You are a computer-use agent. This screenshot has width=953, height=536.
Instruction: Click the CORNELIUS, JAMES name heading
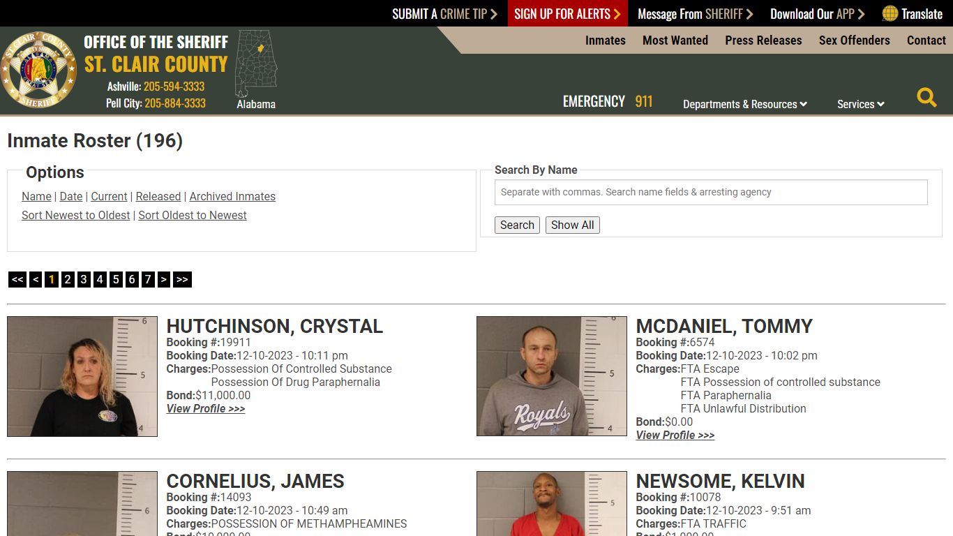tap(255, 482)
